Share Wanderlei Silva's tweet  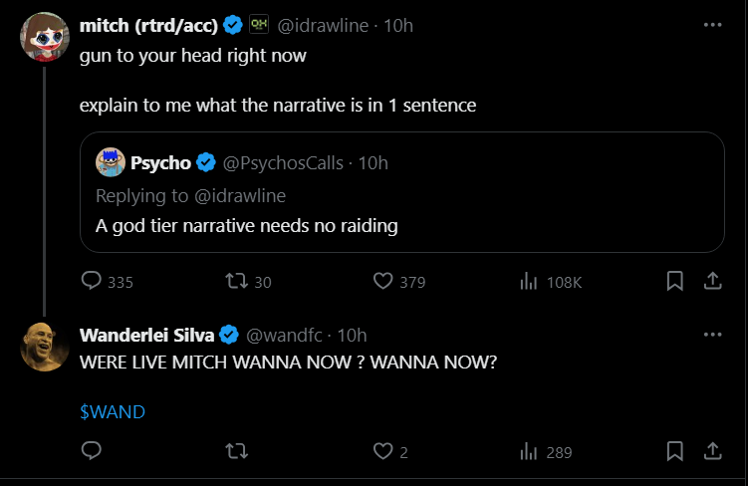(713, 451)
